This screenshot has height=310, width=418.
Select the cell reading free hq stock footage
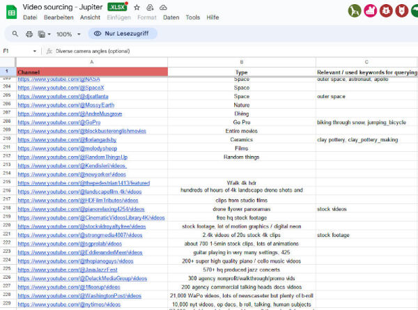[242, 218]
